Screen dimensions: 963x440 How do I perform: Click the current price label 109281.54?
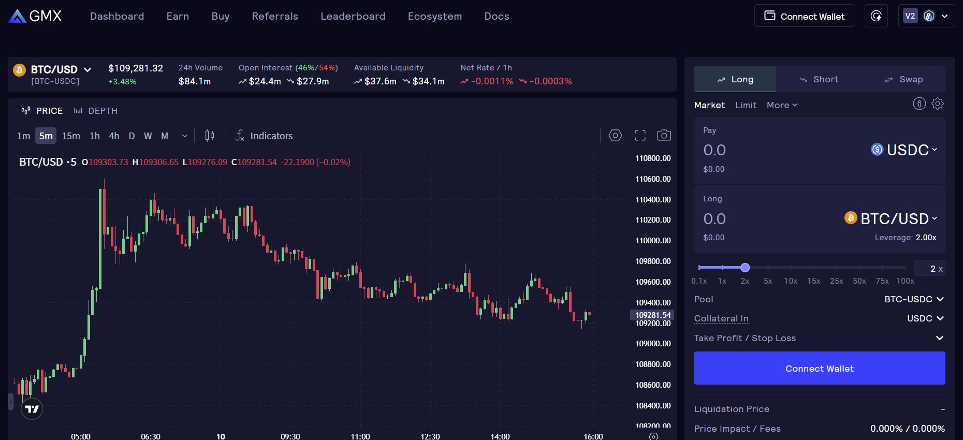652,315
